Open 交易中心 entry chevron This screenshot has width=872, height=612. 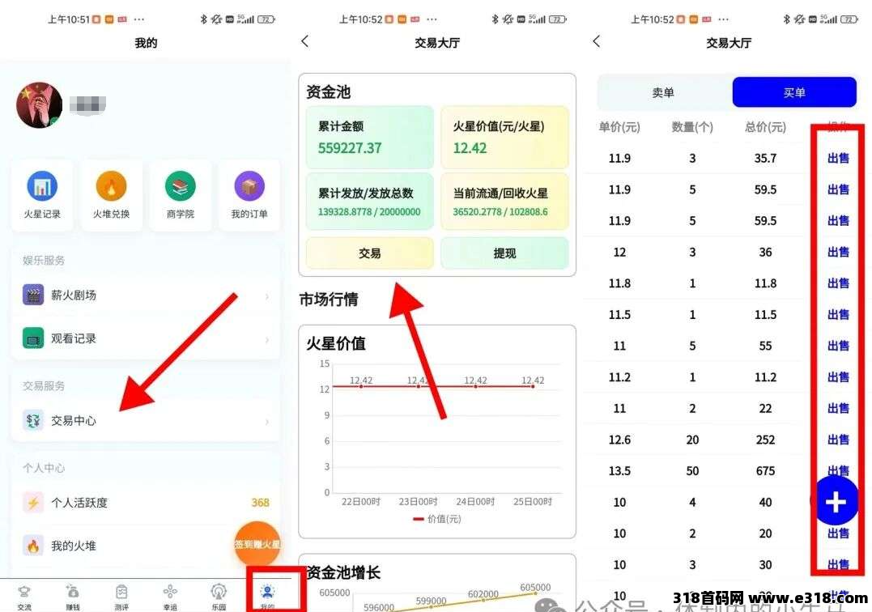(266, 421)
